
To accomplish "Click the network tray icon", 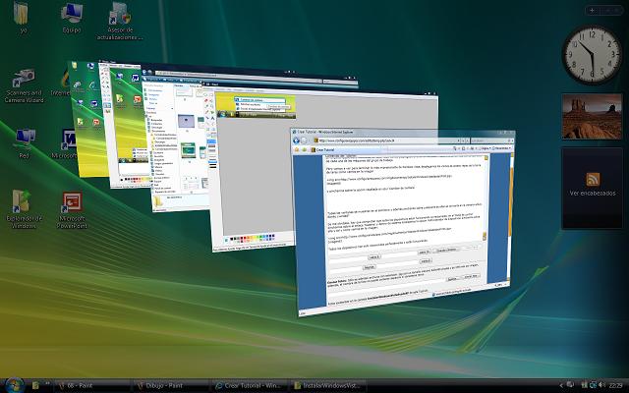I will pyautogui.click(x=593, y=385).
